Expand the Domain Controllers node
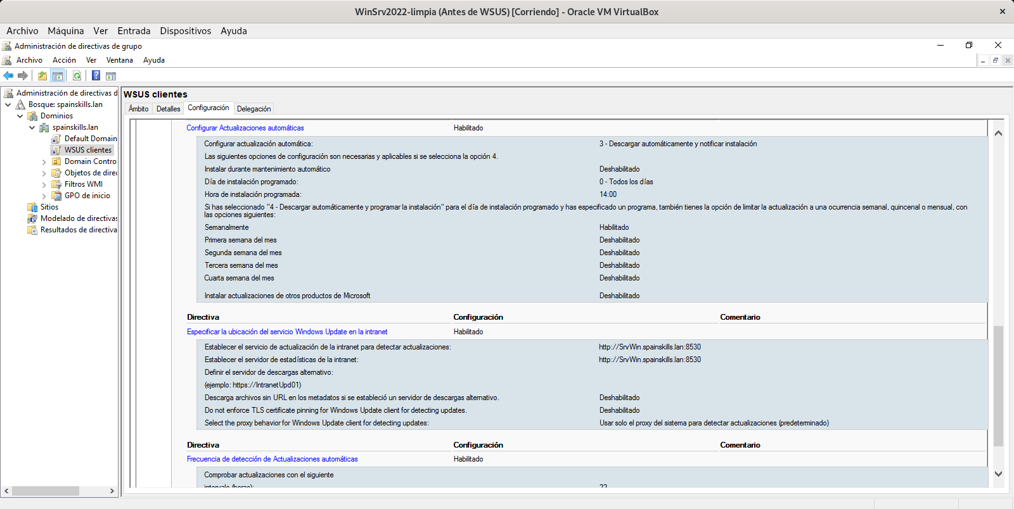 (x=44, y=162)
